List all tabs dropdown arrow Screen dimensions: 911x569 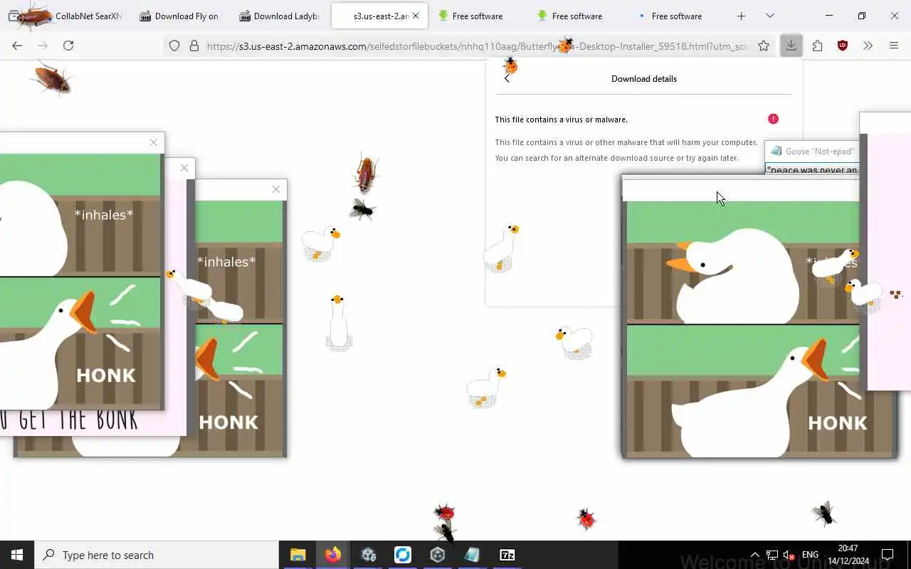(769, 16)
